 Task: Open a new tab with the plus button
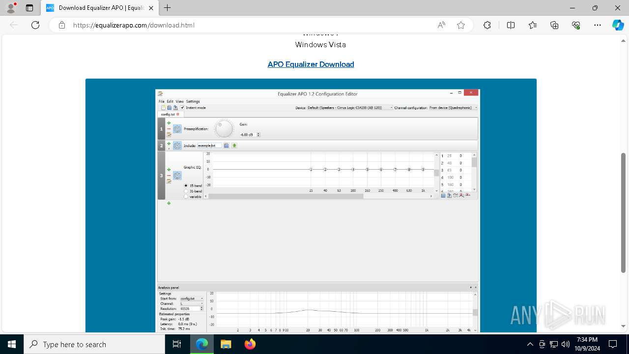point(168,8)
